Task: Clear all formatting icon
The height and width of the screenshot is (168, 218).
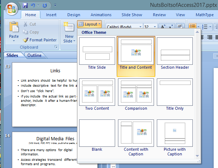Action: click(180, 26)
